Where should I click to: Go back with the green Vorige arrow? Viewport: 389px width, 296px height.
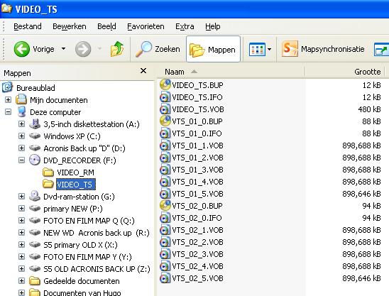(22, 49)
